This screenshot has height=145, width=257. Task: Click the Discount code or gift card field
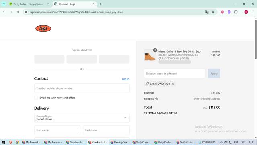tap(175, 74)
